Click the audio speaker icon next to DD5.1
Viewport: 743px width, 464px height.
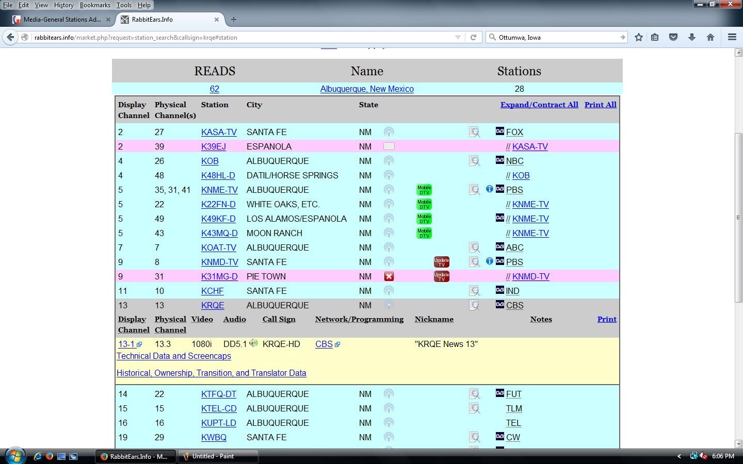pyautogui.click(x=253, y=343)
